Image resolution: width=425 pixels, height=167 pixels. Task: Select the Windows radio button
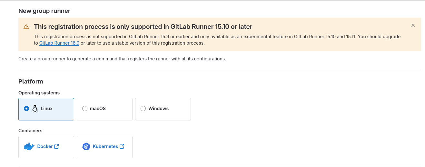click(143, 109)
